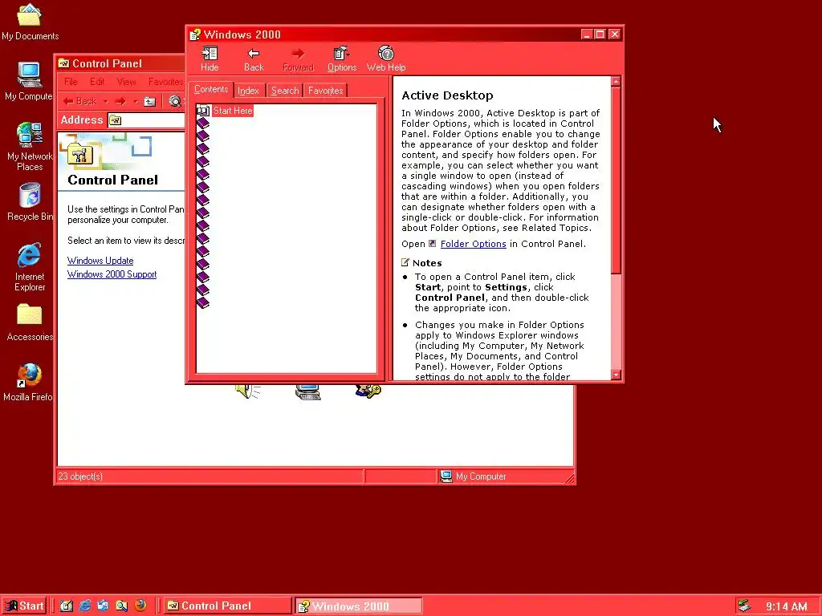
Task: Expand the Control Panel Forward history dropdown
Action: (135, 101)
